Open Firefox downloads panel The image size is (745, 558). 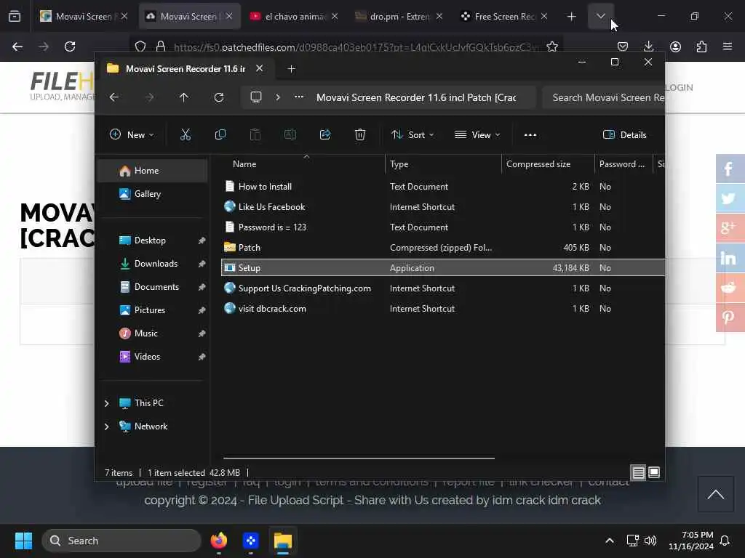[x=648, y=46]
